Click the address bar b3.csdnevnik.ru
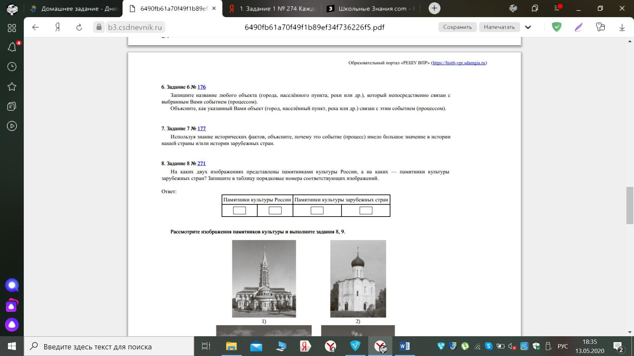634x356 pixels. (135, 27)
